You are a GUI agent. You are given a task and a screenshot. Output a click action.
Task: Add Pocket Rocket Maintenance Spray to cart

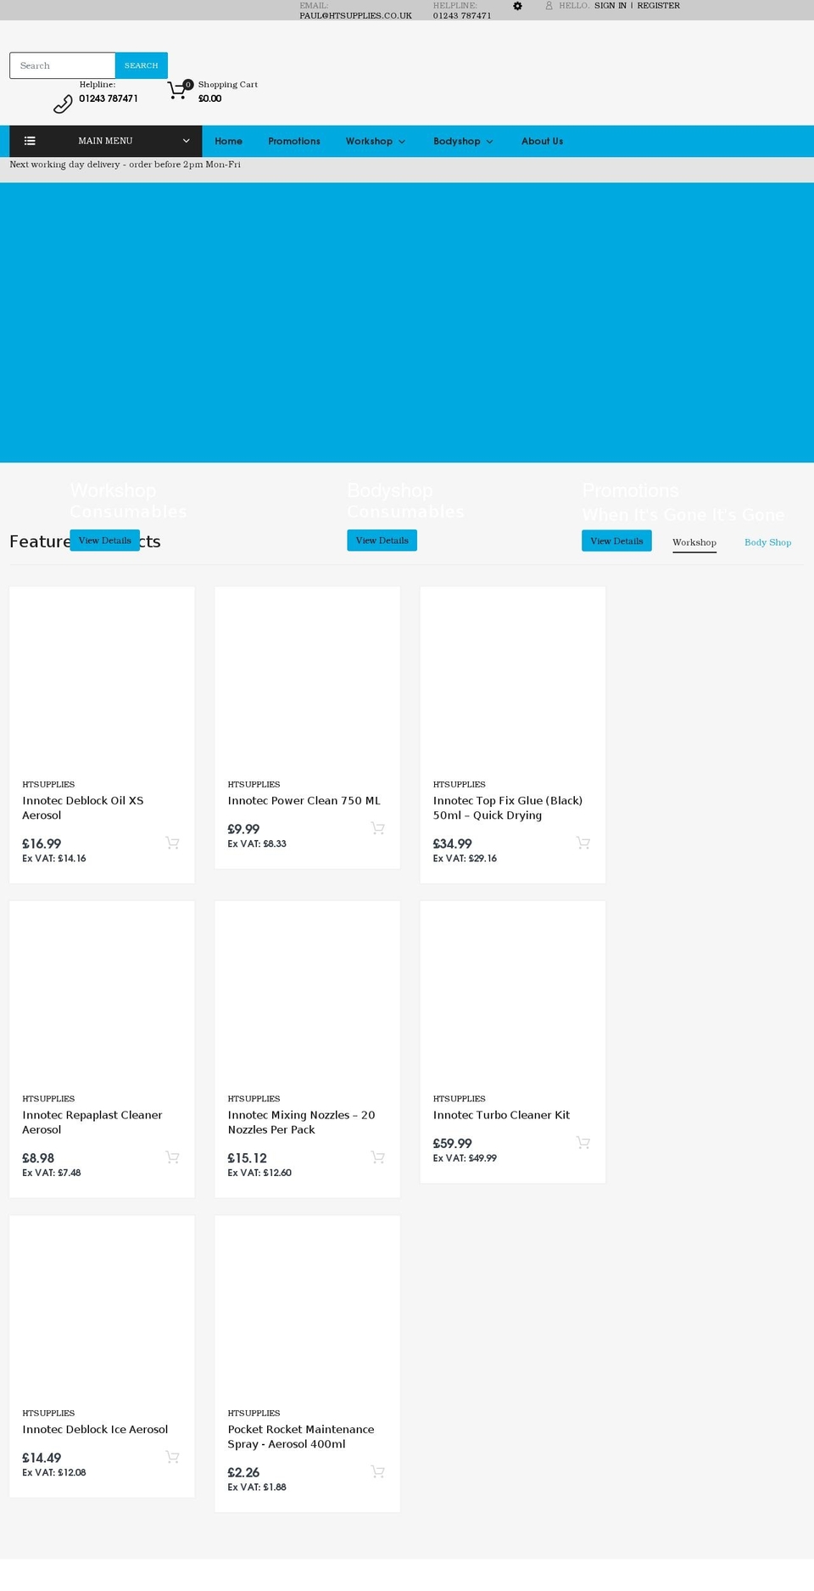click(x=377, y=1471)
